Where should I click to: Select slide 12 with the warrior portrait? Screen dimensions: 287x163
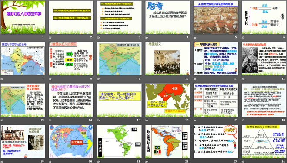pyautogui.click(x=264, y=59)
